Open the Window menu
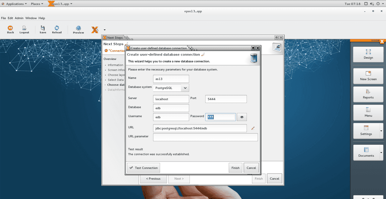386x199 pixels. click(31, 18)
